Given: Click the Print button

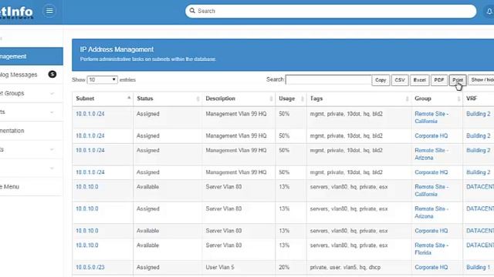Looking at the screenshot, I should (x=458, y=80).
